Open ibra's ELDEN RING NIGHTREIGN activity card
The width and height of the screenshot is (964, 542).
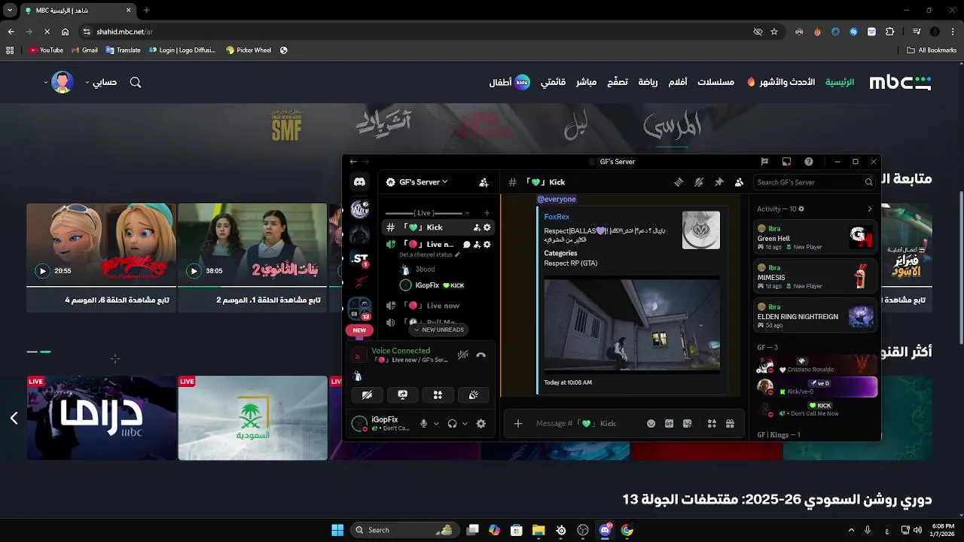coord(815,315)
